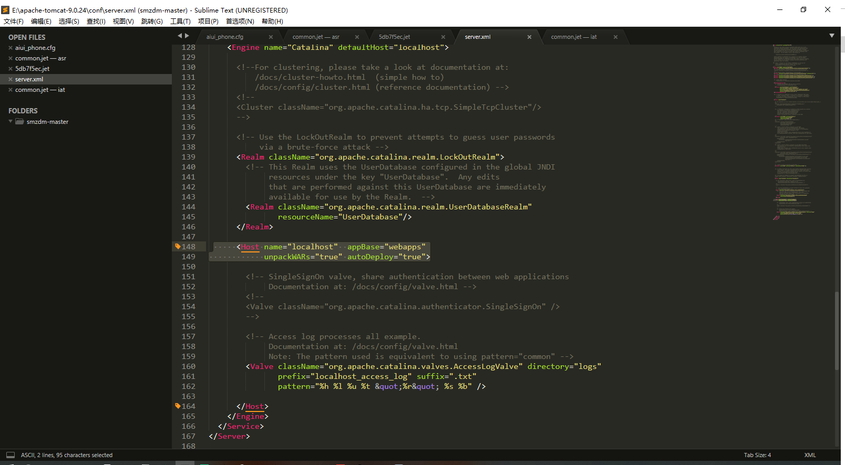Restore down the Sublime Text window
The image size is (845, 465).
click(803, 9)
